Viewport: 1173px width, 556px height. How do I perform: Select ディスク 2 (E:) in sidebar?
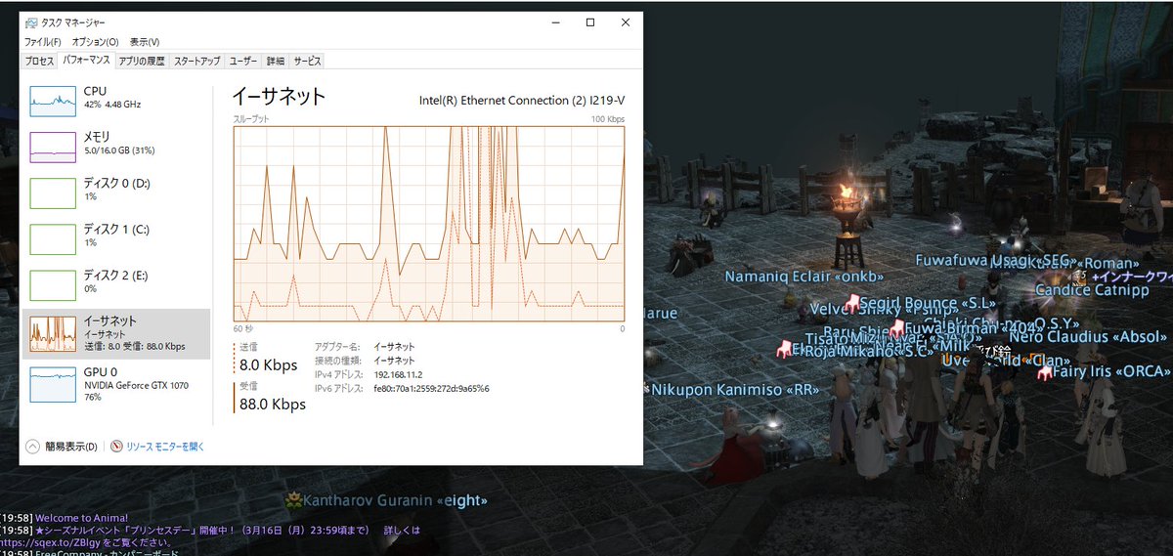pos(116,282)
